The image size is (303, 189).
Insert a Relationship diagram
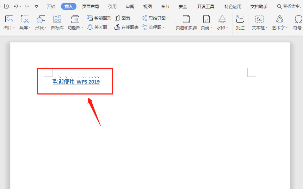(97, 27)
